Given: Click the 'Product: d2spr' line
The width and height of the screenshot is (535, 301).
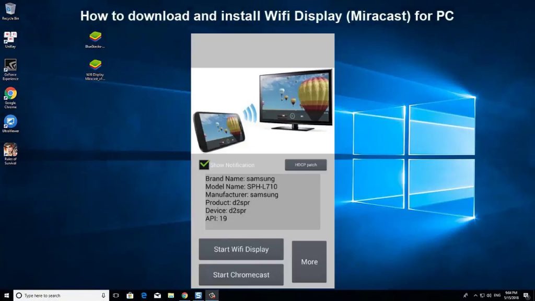Looking at the screenshot, I should (228, 203).
